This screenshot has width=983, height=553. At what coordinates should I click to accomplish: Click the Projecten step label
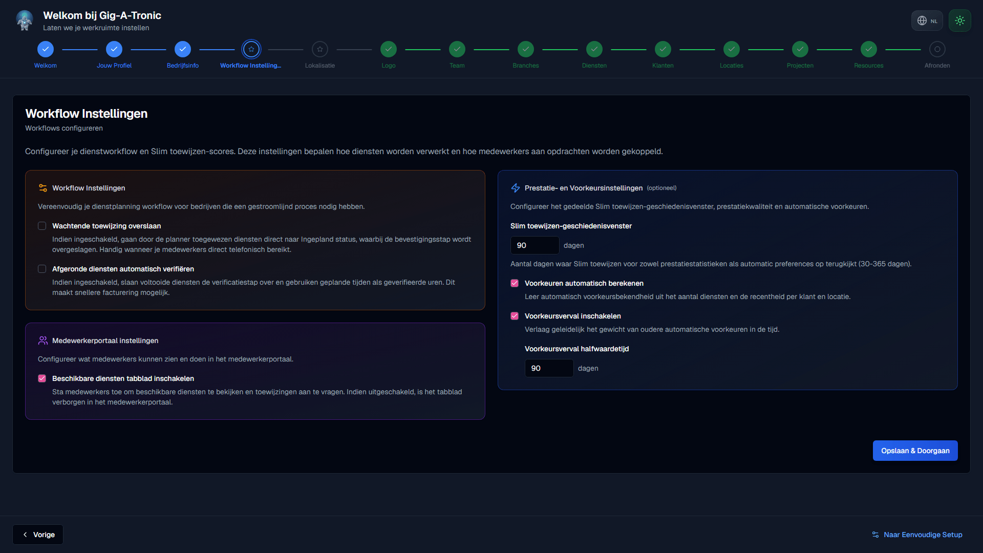(x=800, y=66)
